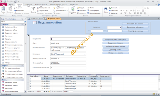Click Сохранить record icon
160x96 pixels.
(x=78, y=10)
